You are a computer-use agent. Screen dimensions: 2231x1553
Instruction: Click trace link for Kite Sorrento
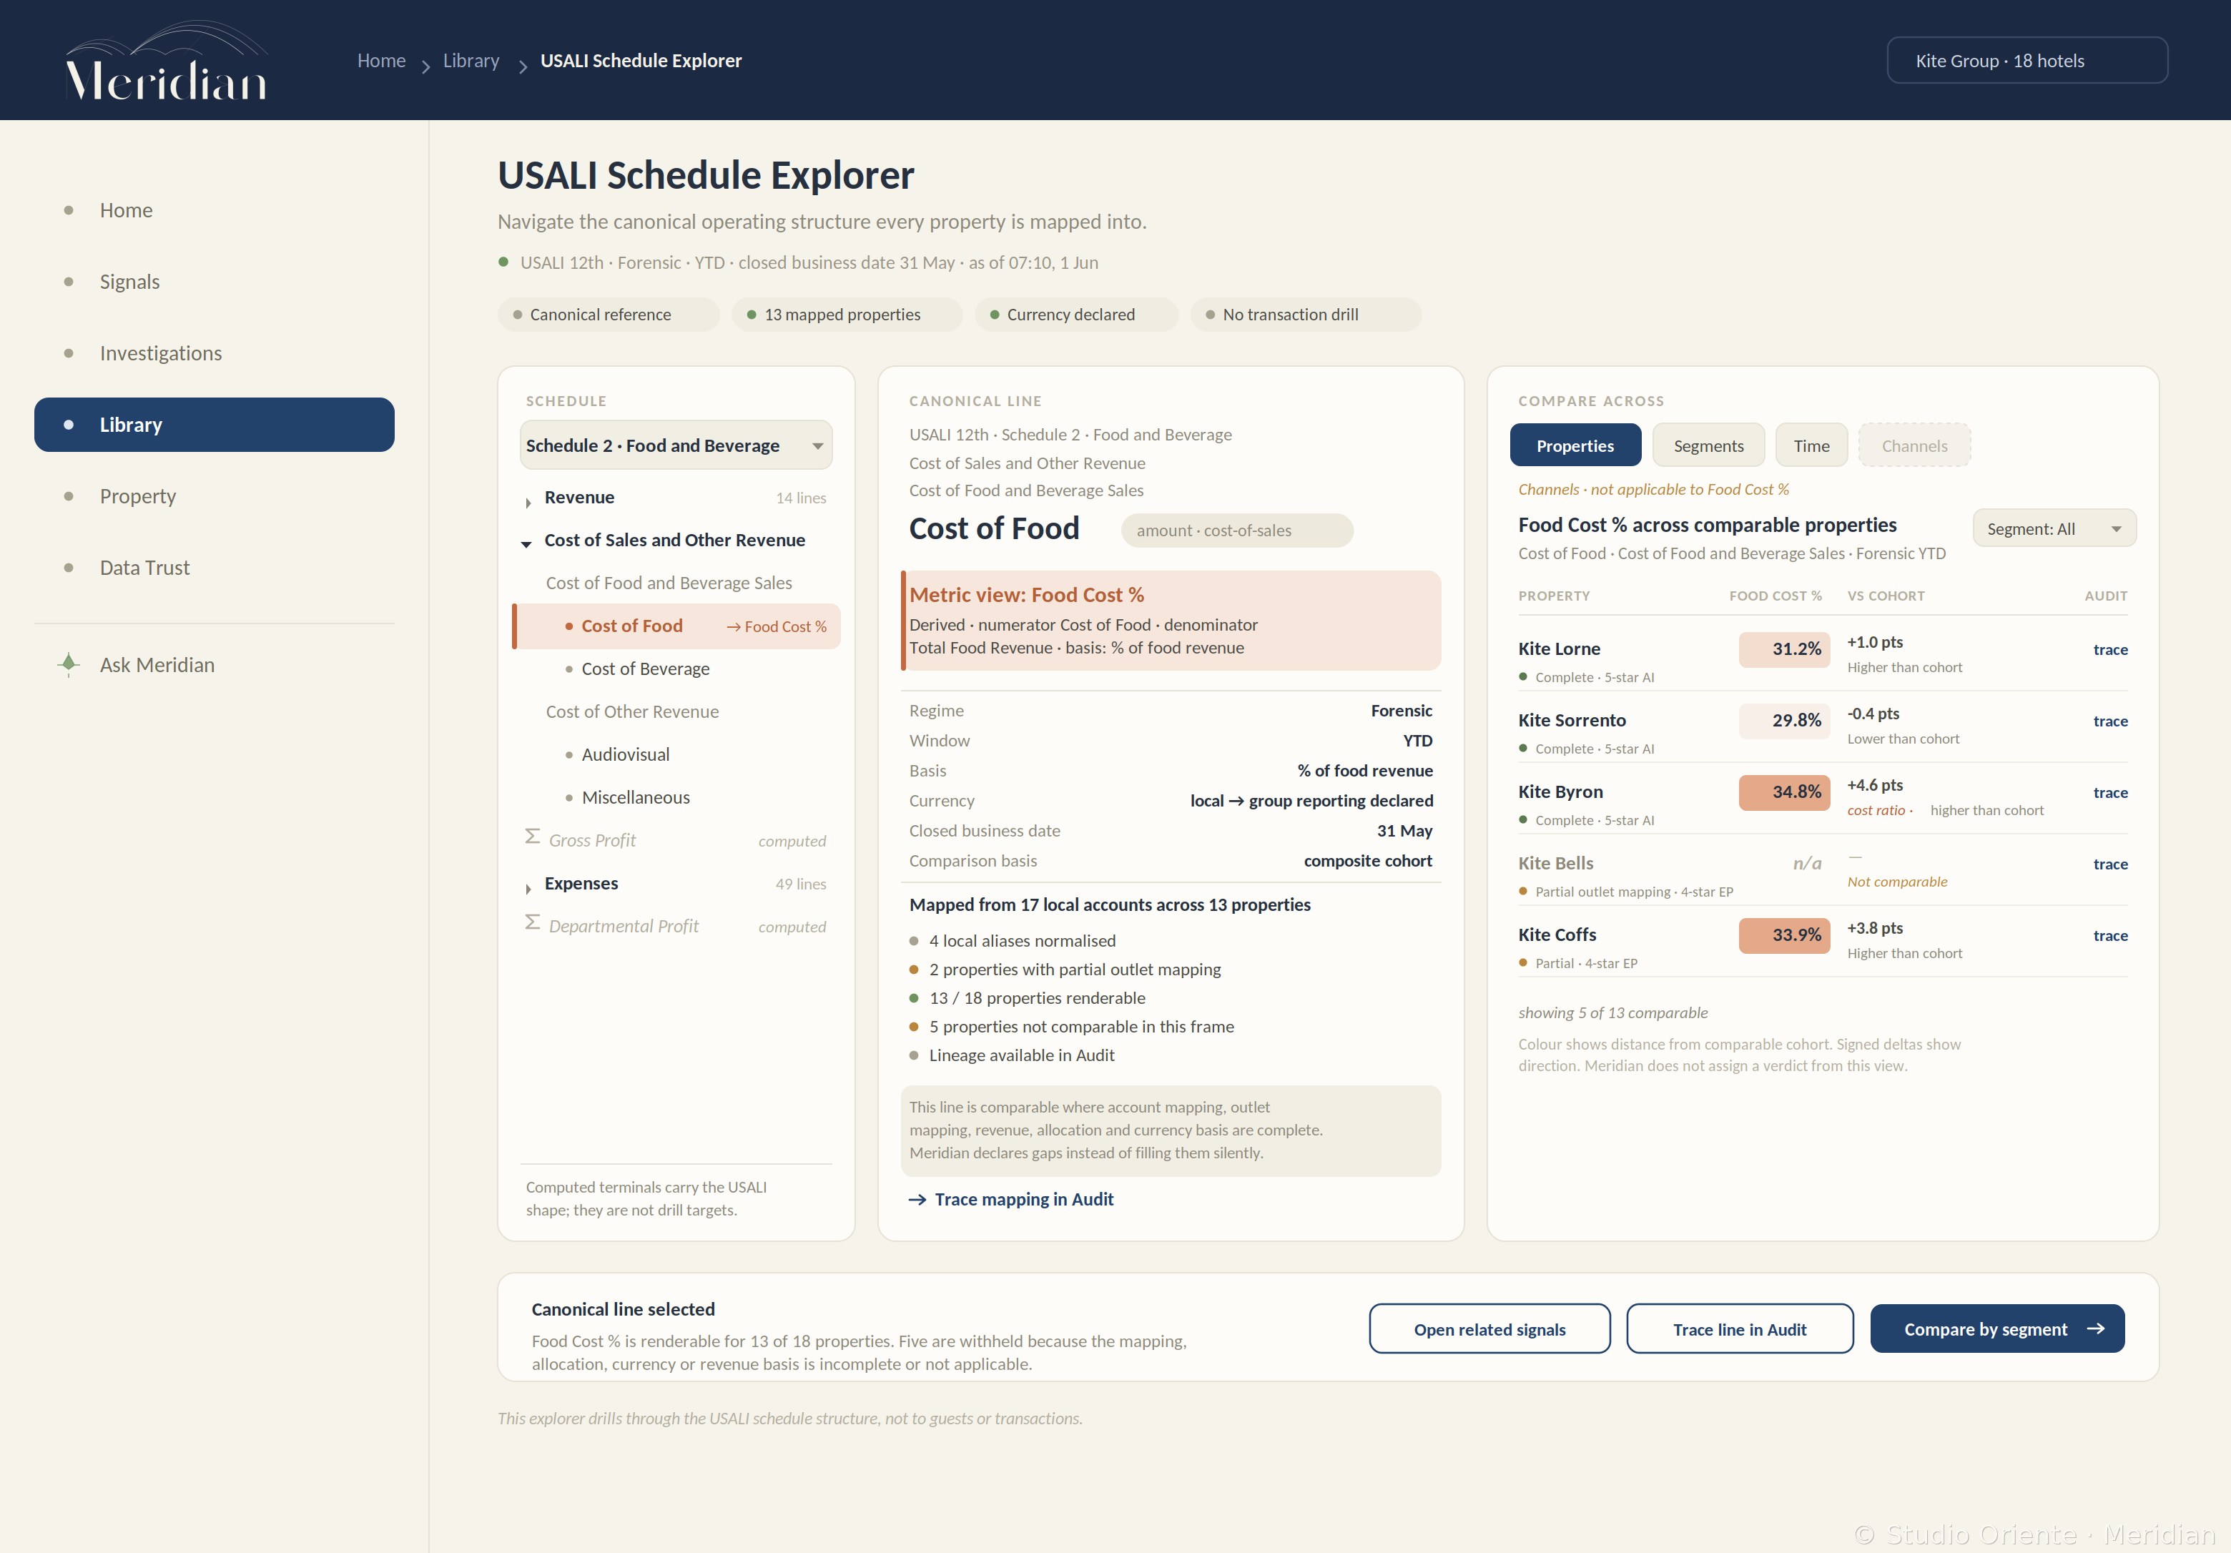point(2109,721)
